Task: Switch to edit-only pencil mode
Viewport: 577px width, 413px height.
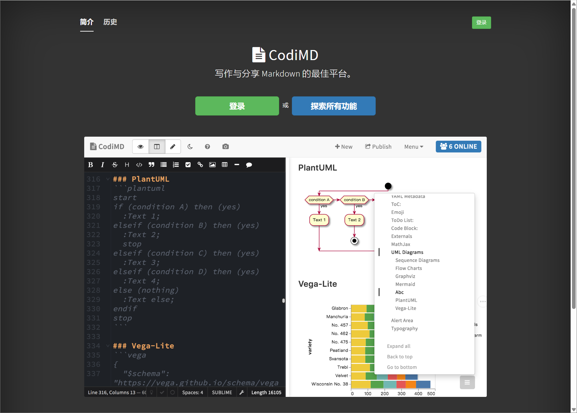Action: [x=173, y=147]
